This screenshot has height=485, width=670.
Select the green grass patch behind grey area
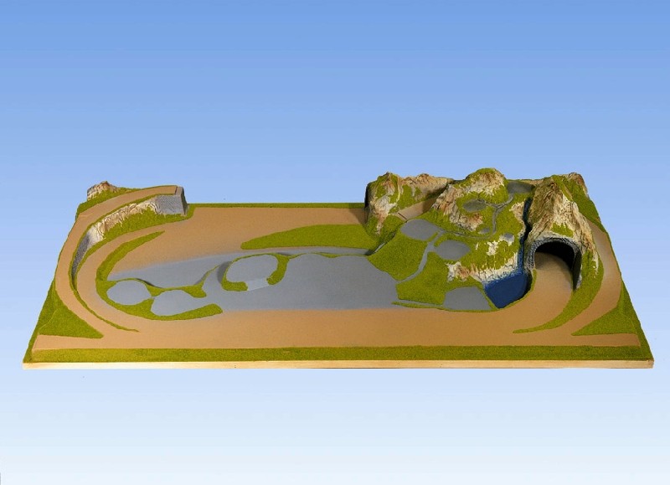coord(310,237)
